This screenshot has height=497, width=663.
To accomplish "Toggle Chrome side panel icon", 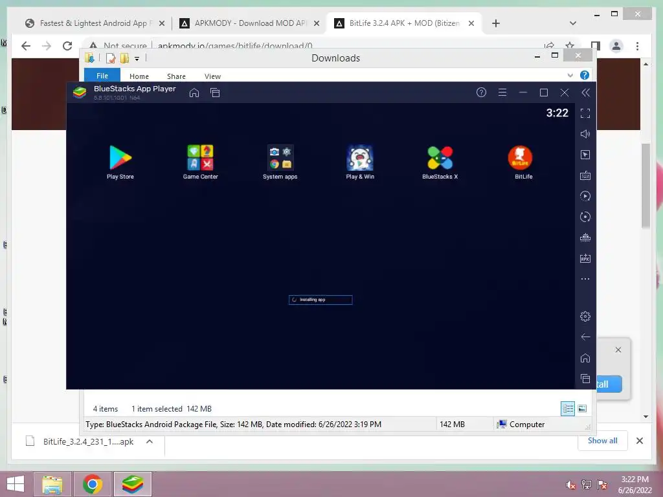I will coord(596,46).
